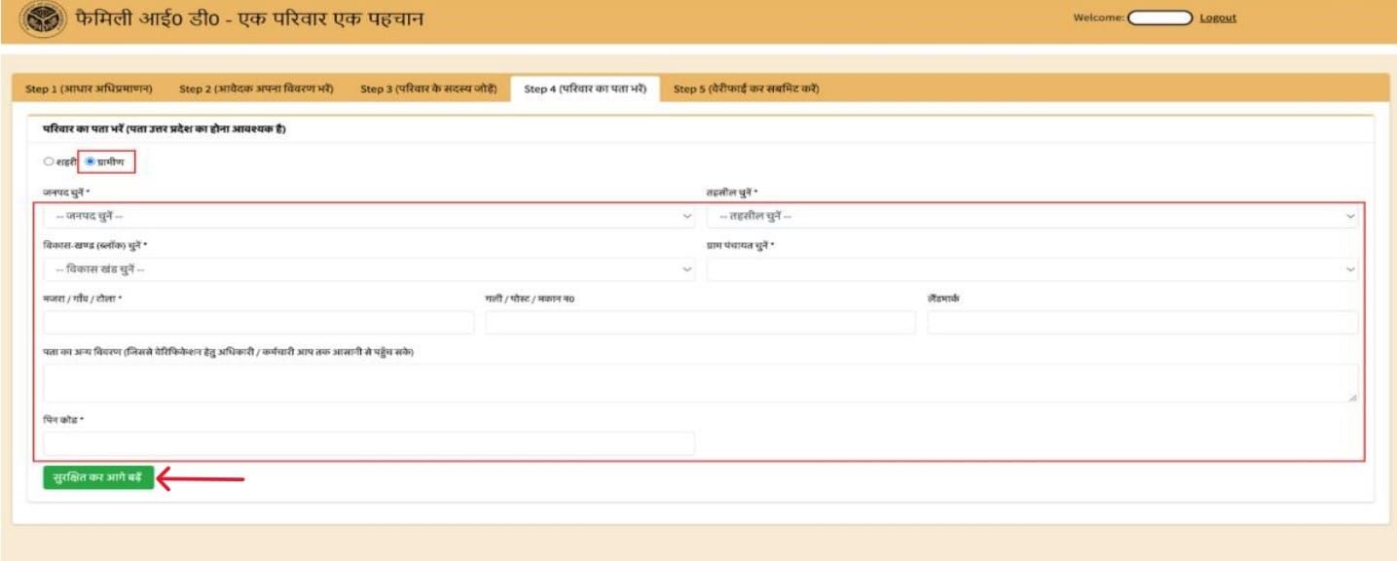Click the पता का अन्य विवरण textarea

point(701,379)
